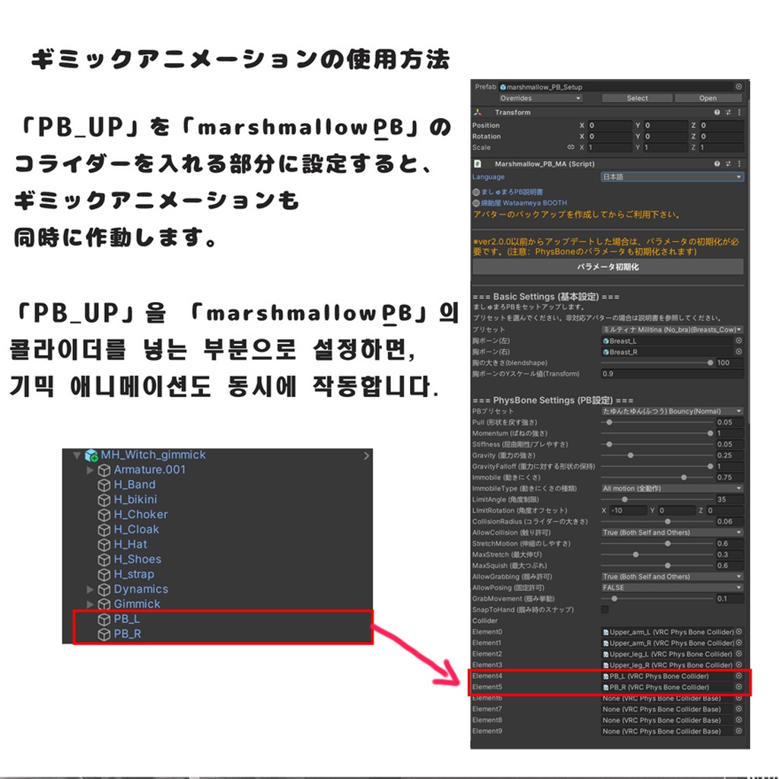The height and width of the screenshot is (779, 779).
Task: Expand the Gimmick hierarchy item
Action: click(90, 604)
